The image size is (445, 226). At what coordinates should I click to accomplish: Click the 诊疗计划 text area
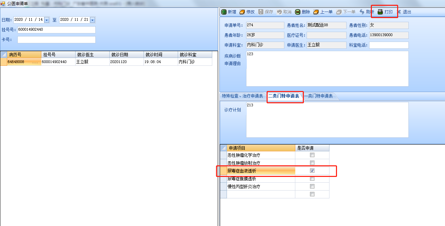click(327, 120)
